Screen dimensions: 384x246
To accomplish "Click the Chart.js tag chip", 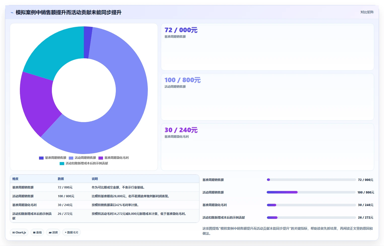I will point(19,232).
